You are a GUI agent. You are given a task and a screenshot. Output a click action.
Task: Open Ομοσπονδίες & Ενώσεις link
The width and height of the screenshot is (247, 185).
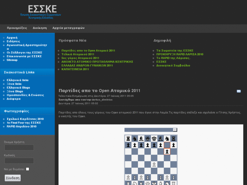point(25,95)
